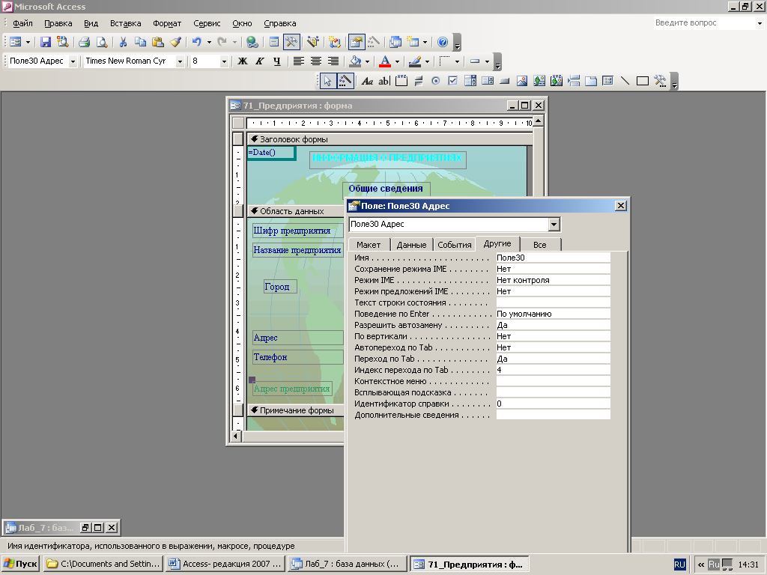The width and height of the screenshot is (767, 575).
Task: Open the Field List icon
Action: point(274,42)
